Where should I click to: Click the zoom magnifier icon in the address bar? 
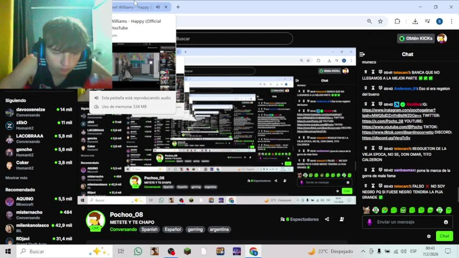369,21
